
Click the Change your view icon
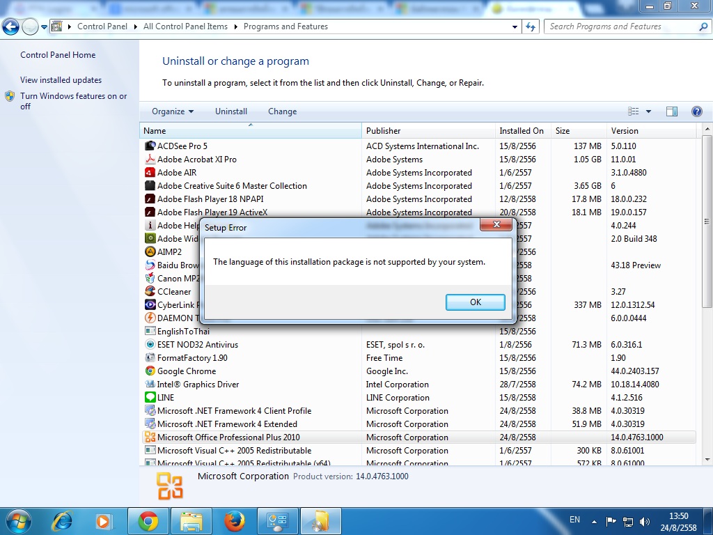pyautogui.click(x=634, y=111)
